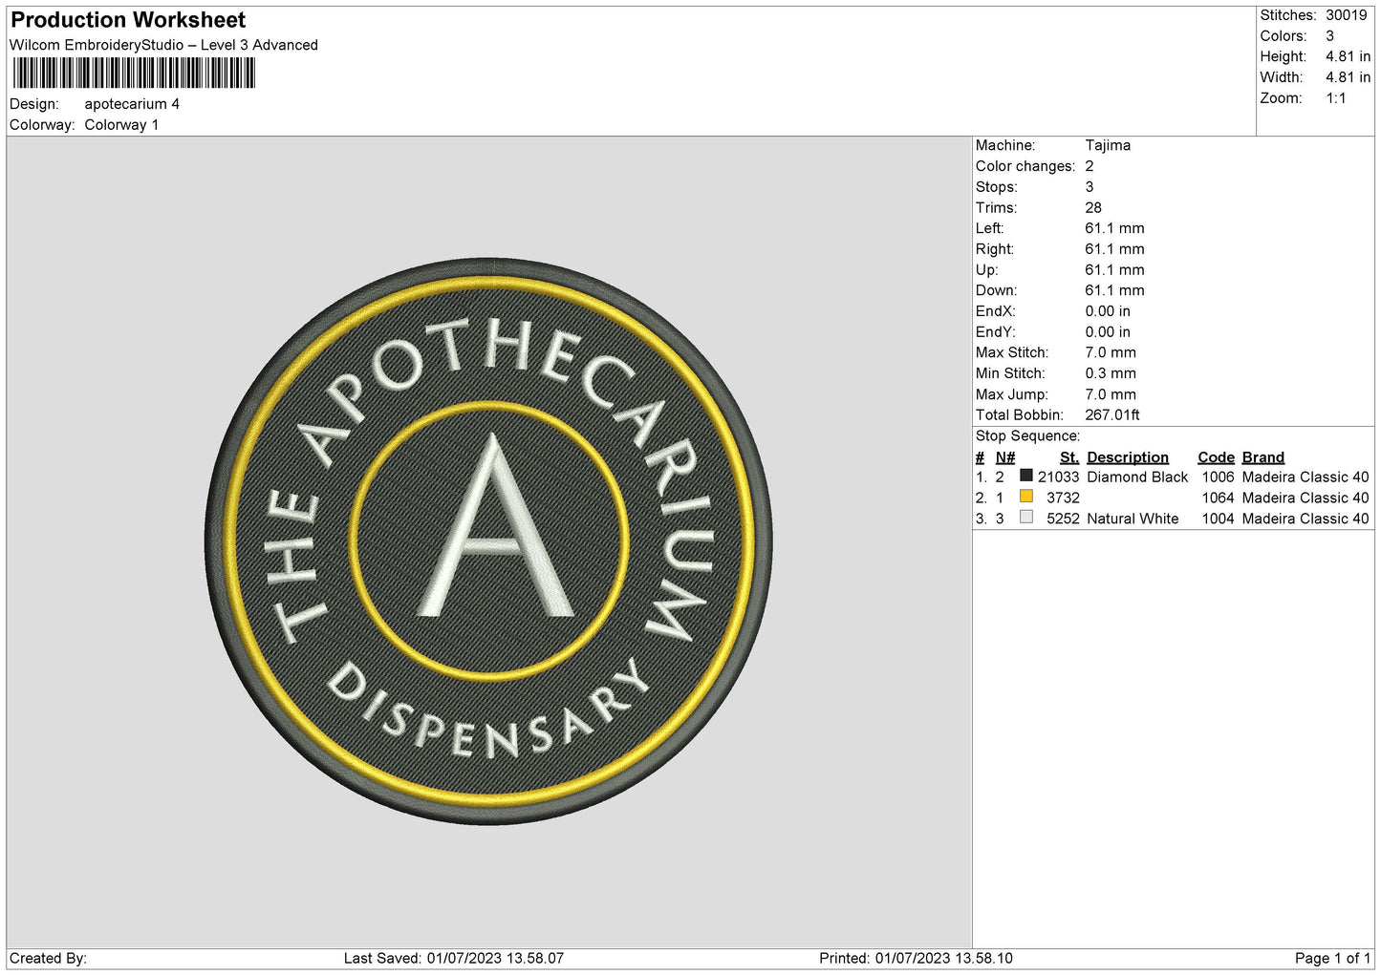Click the Left value 61.1 mm
The image size is (1381, 975).
point(1114,228)
